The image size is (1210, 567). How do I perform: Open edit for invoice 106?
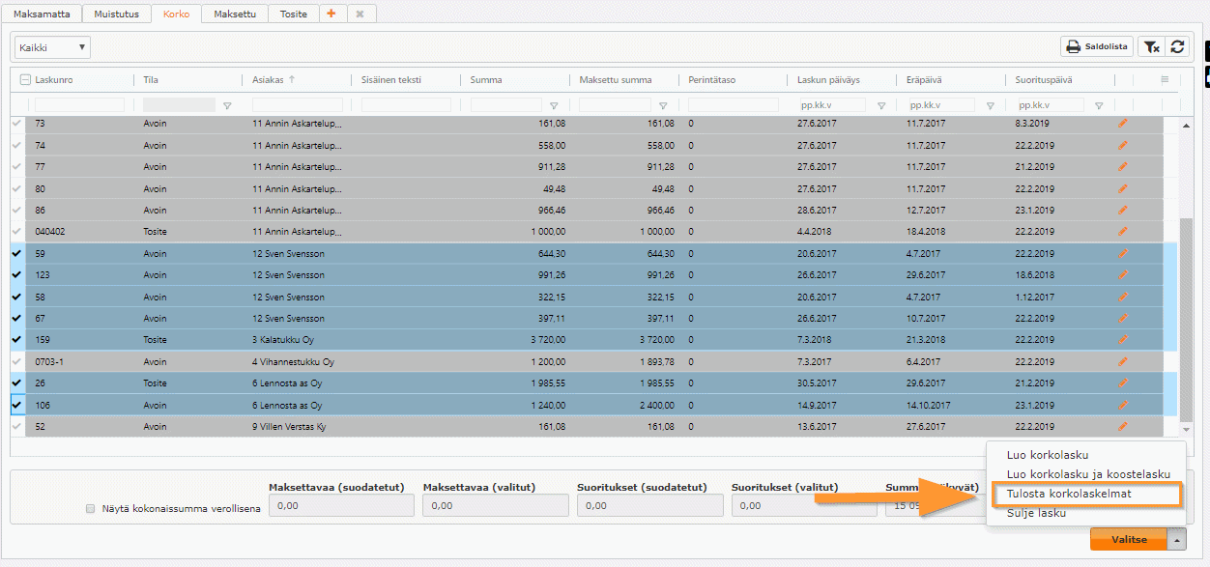click(1123, 405)
